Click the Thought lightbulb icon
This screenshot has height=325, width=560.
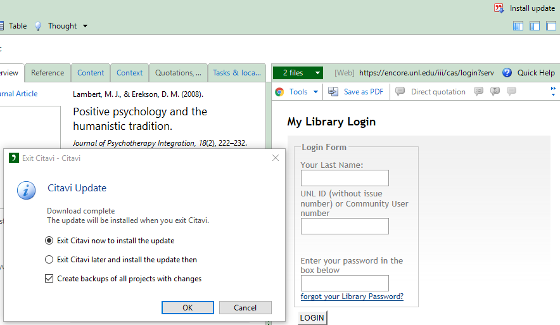[x=38, y=26]
